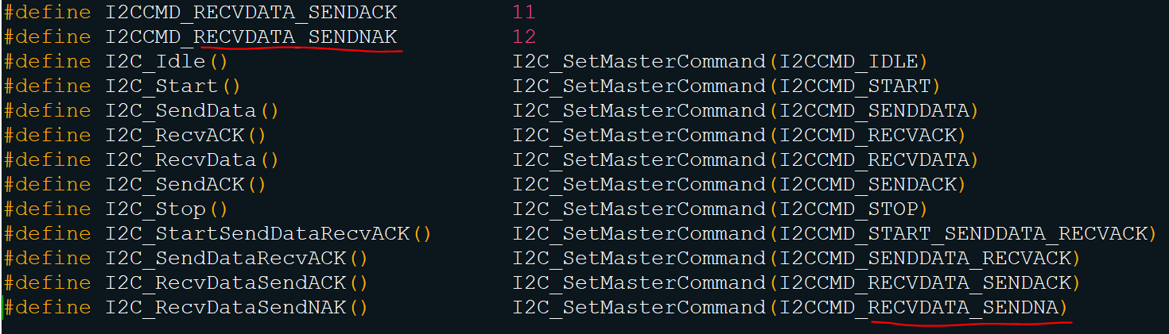Click the I2CCMD_IDLE argument

pyautogui.click(x=849, y=62)
